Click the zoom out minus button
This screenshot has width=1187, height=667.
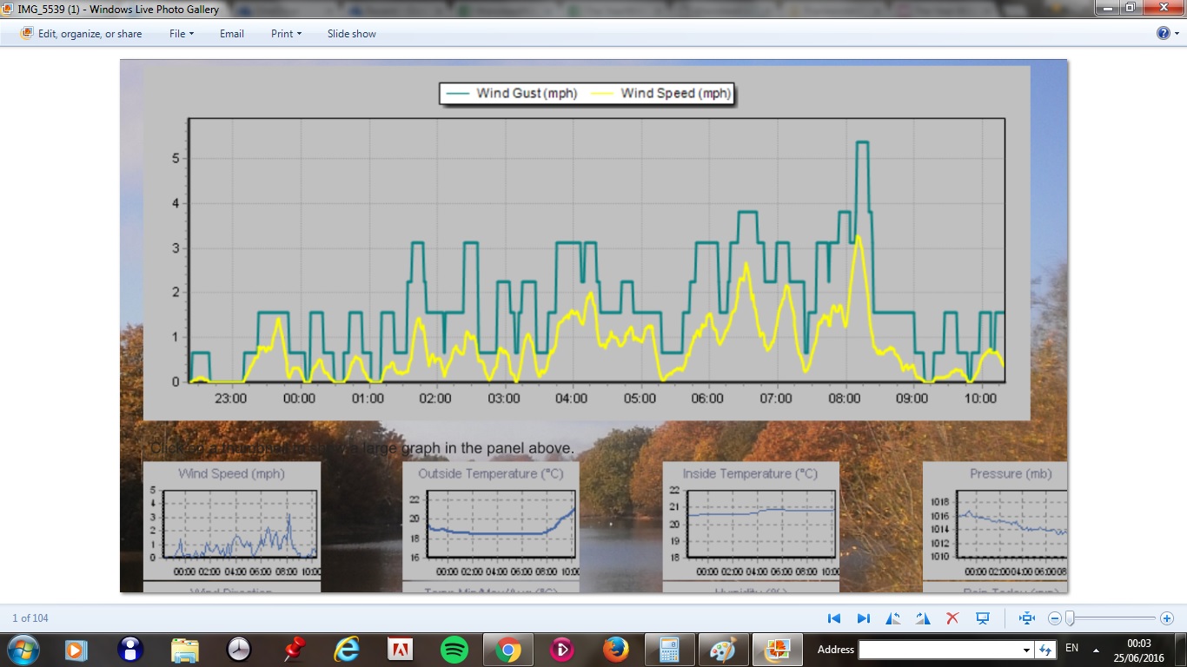(x=1055, y=618)
